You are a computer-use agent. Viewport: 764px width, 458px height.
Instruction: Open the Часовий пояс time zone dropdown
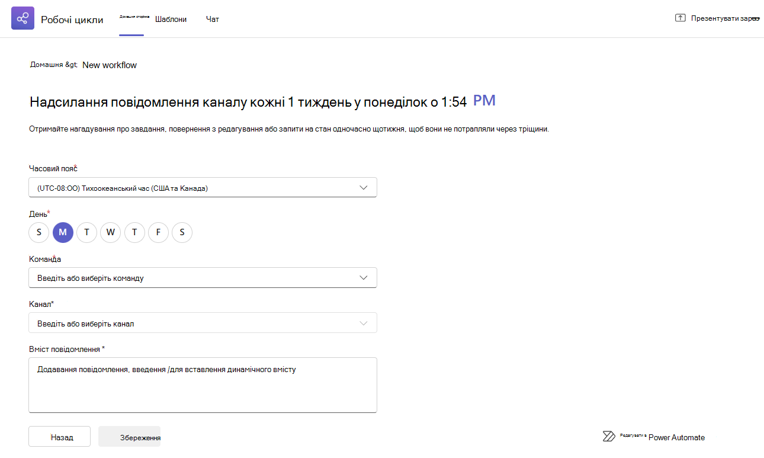tap(203, 188)
